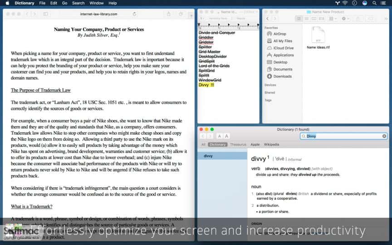Open Finder arrange-by dropdown
The width and height of the screenshot is (392, 245).
pyautogui.click(x=333, y=19)
